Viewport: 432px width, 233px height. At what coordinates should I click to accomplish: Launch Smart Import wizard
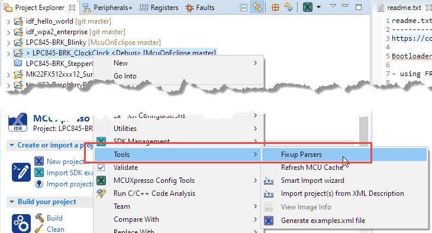coord(344,181)
